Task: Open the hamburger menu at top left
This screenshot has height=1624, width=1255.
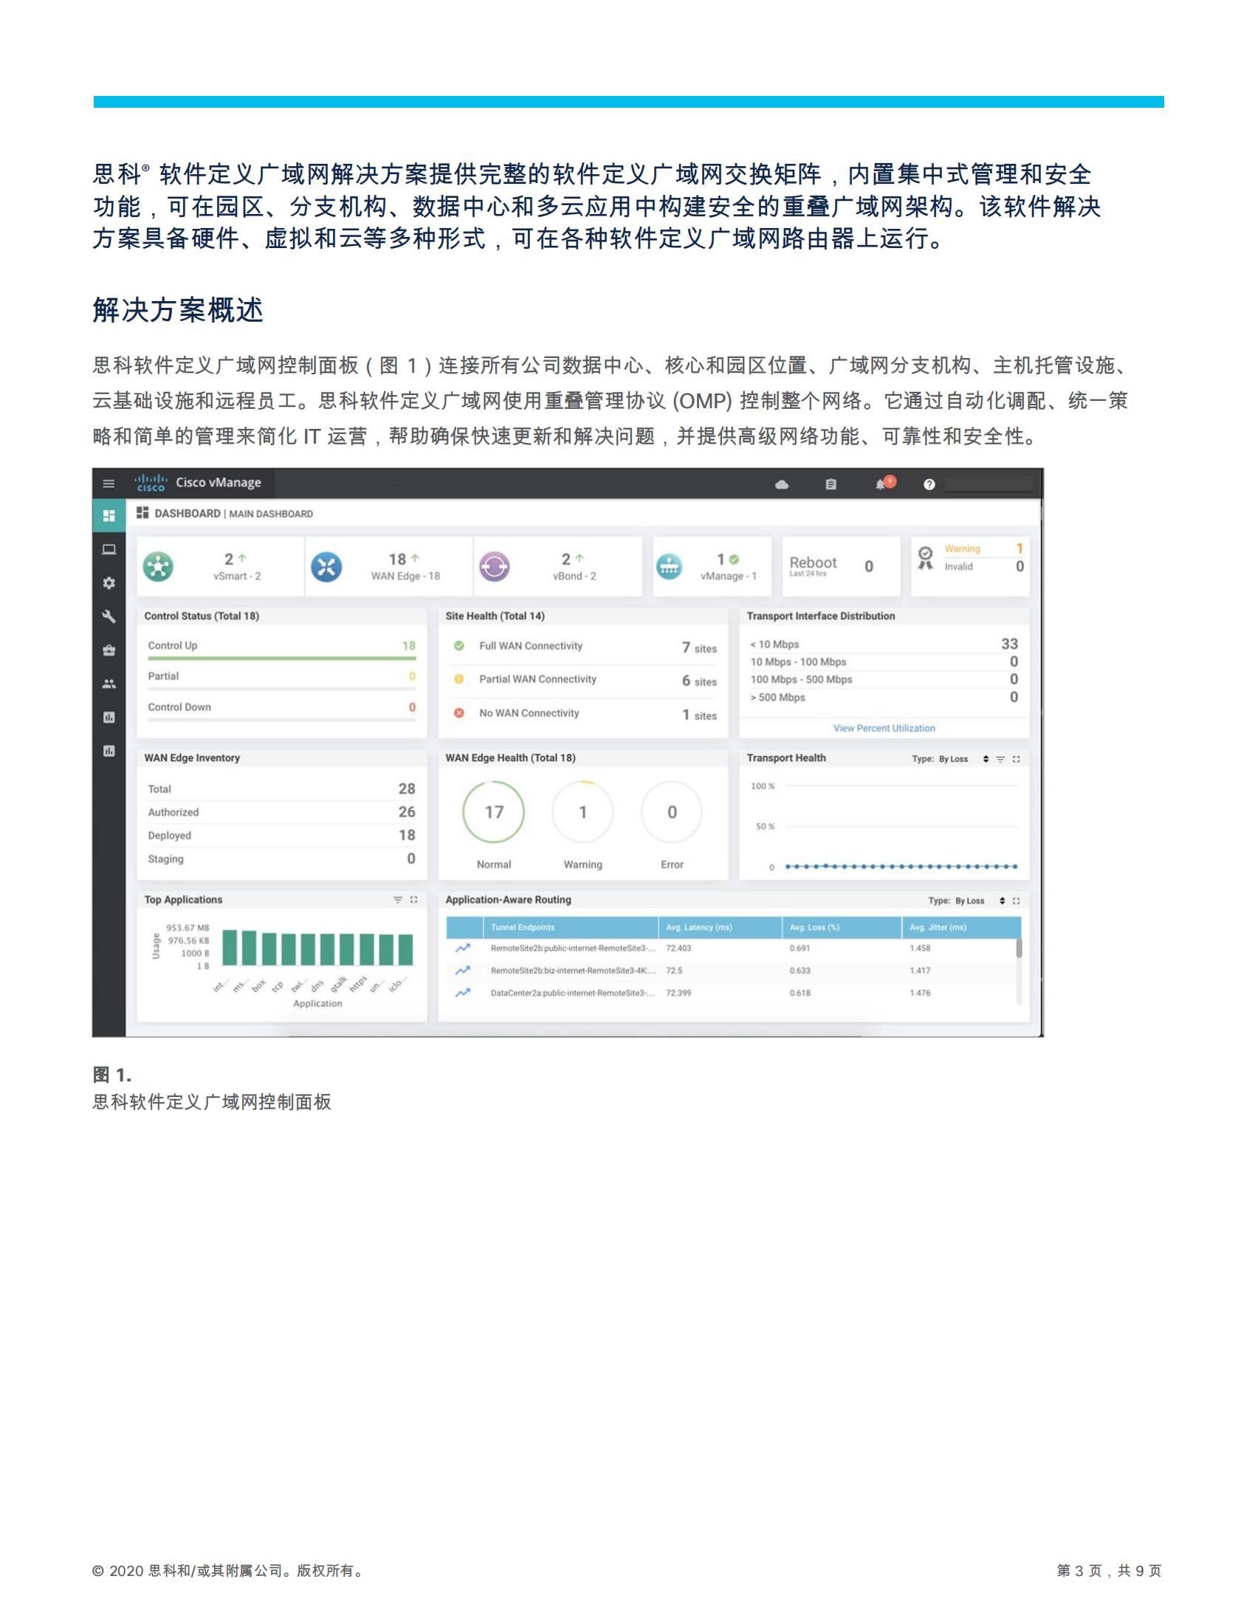Action: [x=109, y=484]
